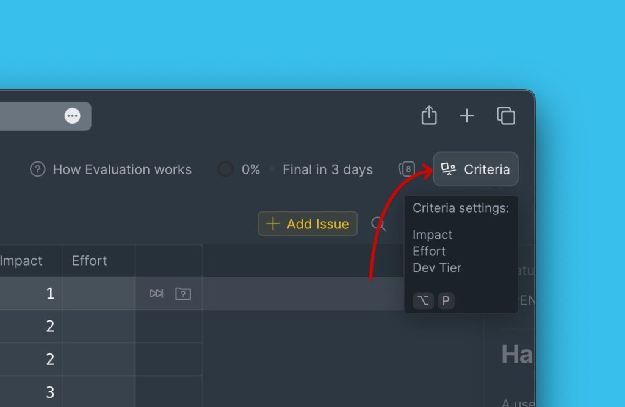The height and width of the screenshot is (407, 625).
Task: Choose Impact in the Criteria settings tooltip
Action: [x=433, y=235]
